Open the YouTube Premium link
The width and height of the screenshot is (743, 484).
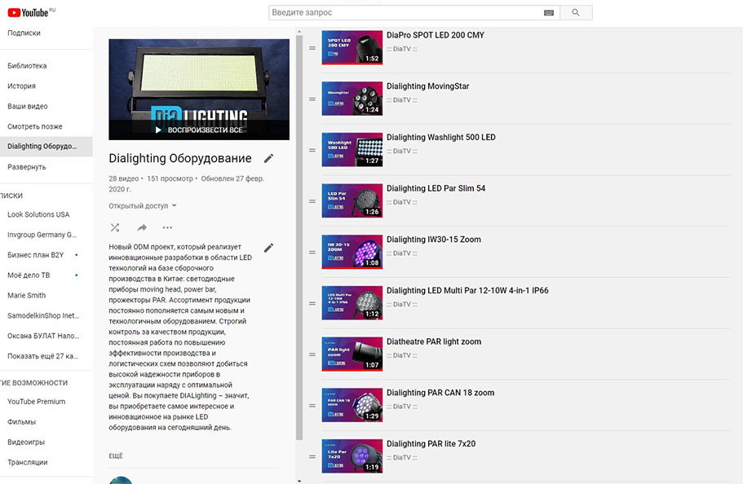coord(36,402)
